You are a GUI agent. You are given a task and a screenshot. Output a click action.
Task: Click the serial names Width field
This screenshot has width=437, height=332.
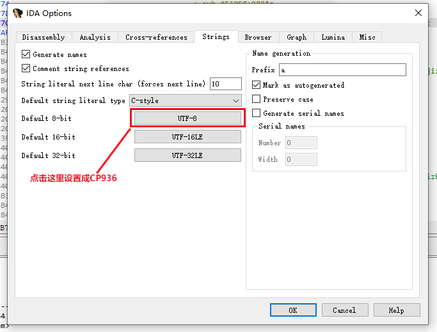pos(301,159)
